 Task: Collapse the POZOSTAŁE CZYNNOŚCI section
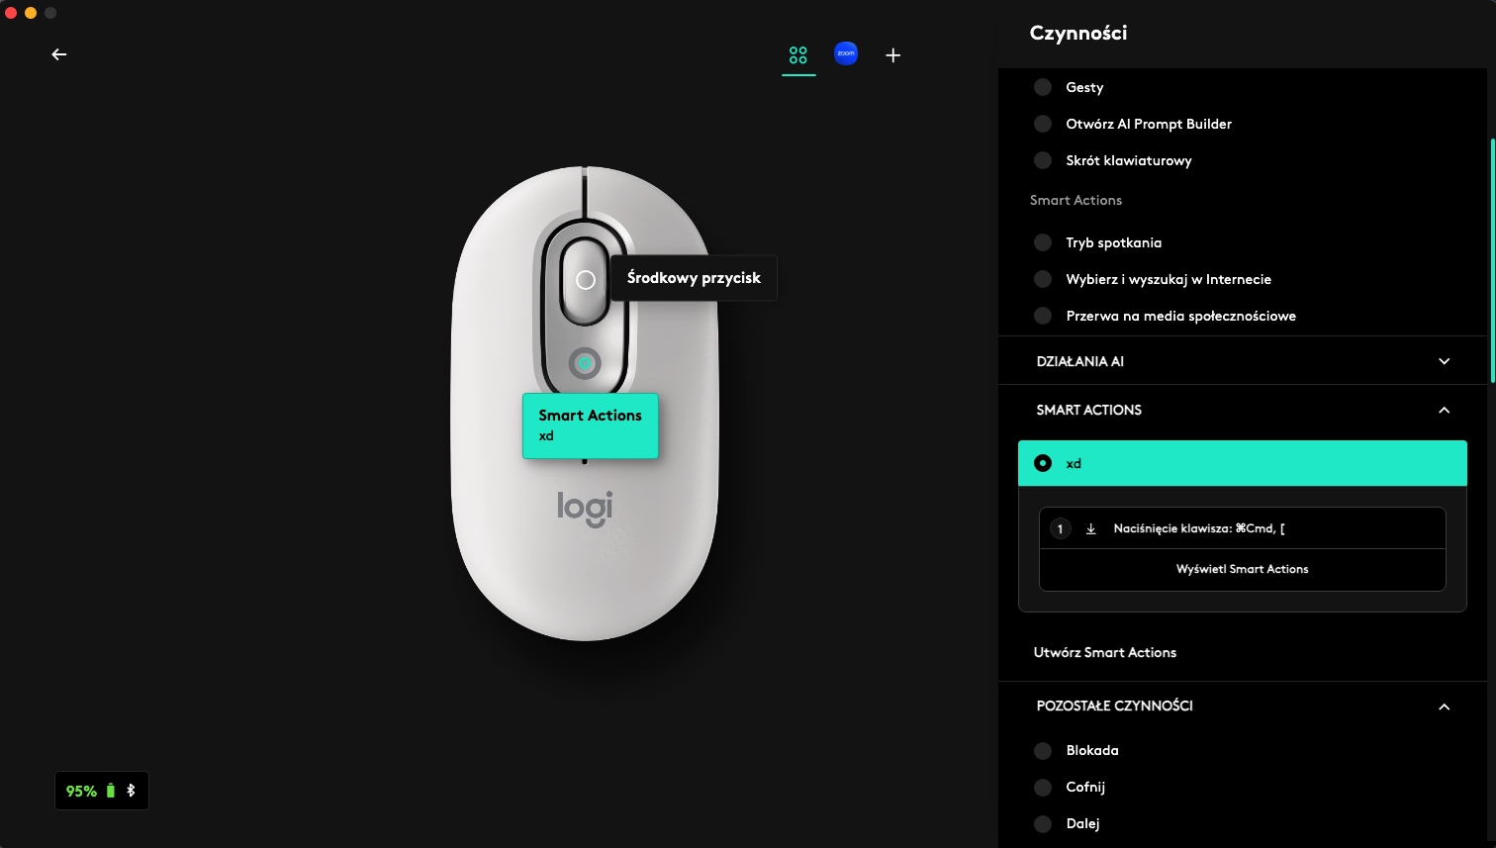pyautogui.click(x=1243, y=707)
